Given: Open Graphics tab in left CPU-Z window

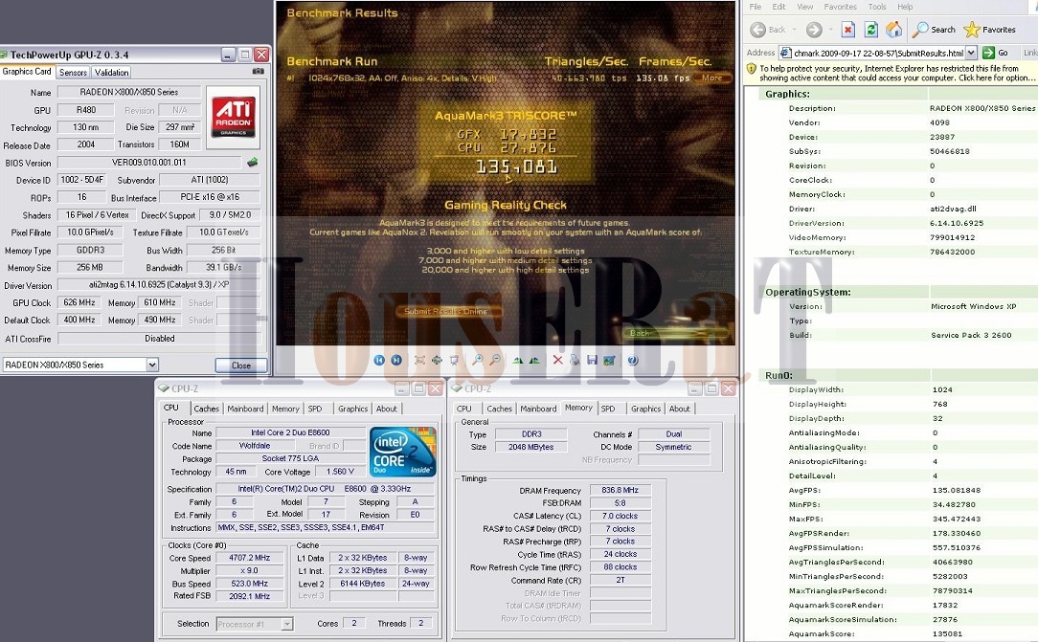Looking at the screenshot, I should (x=352, y=409).
